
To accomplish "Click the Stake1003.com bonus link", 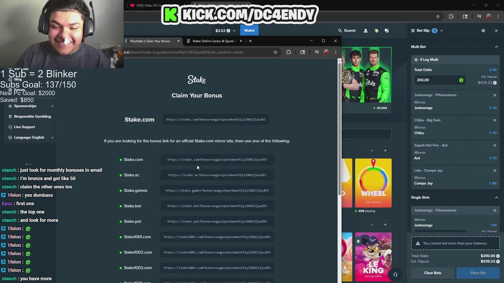I will pyautogui.click(x=217, y=268).
